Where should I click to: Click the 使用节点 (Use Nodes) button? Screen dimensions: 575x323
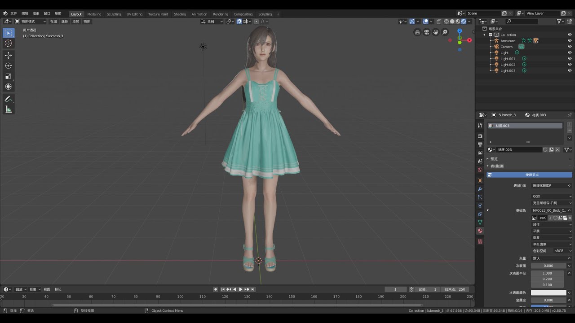pos(530,175)
